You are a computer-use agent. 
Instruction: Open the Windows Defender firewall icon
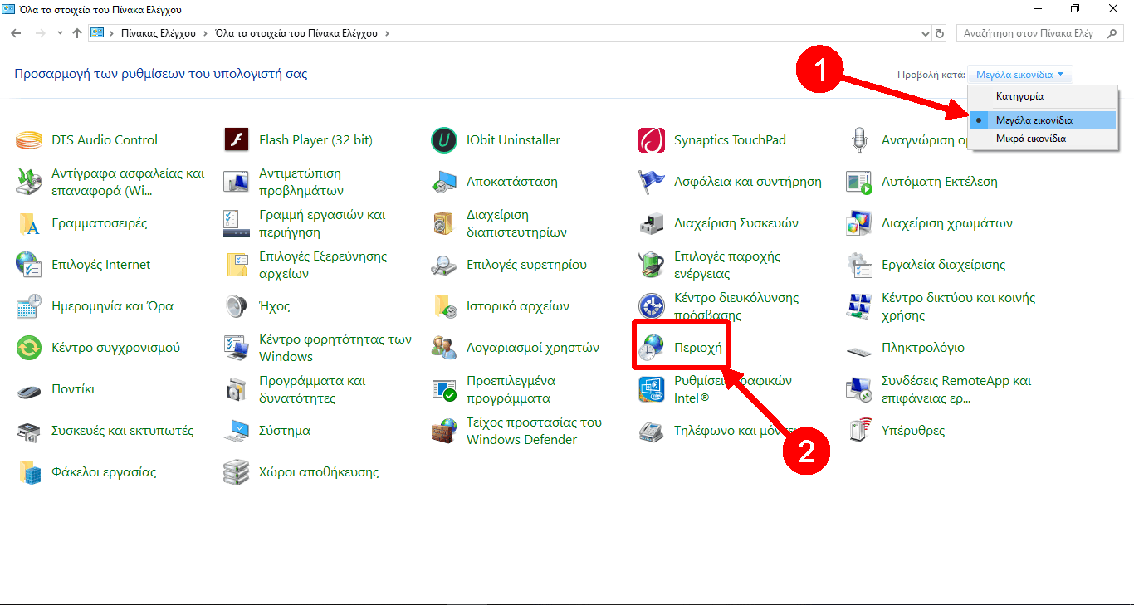click(x=444, y=431)
